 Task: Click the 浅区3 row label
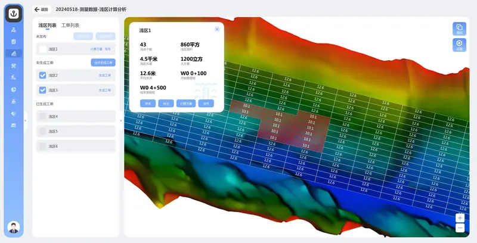[53, 90]
